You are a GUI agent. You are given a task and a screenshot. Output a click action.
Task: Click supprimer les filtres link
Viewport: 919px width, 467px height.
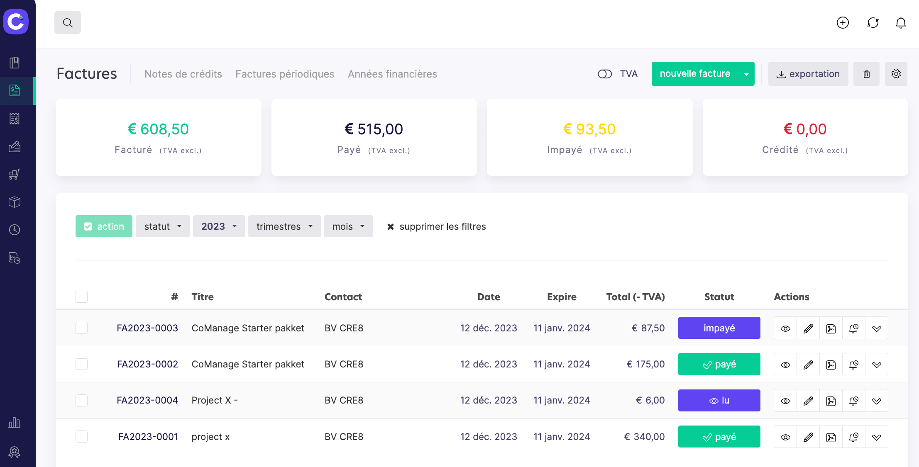click(436, 226)
